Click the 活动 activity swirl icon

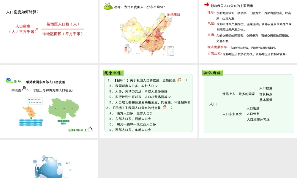[x=9, y=81]
